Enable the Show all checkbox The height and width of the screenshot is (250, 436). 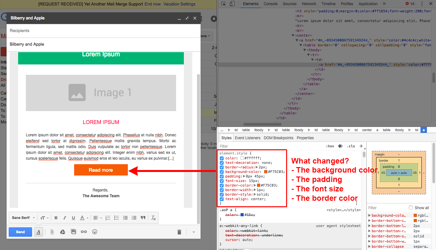pyautogui.click(x=411, y=208)
